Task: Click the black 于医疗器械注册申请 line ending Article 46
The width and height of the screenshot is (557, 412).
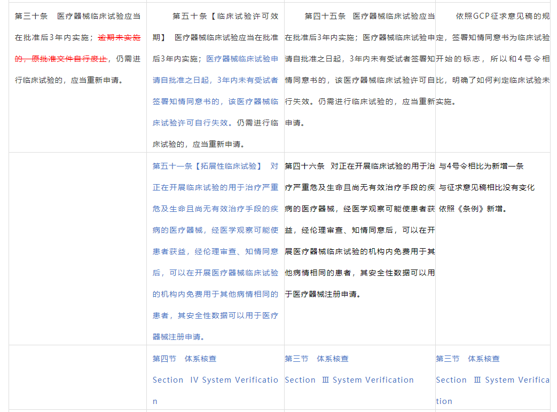Action: (x=323, y=294)
